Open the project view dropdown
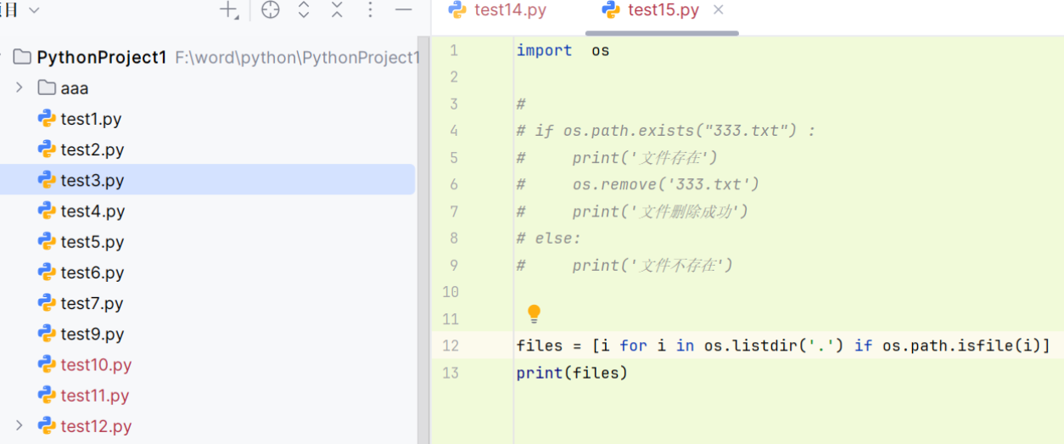The height and width of the screenshot is (444, 1064). pos(34,10)
